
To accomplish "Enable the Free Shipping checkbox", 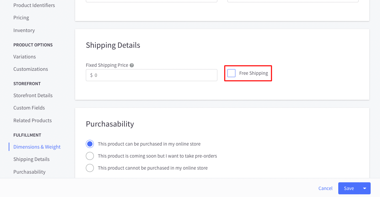I will click(231, 73).
